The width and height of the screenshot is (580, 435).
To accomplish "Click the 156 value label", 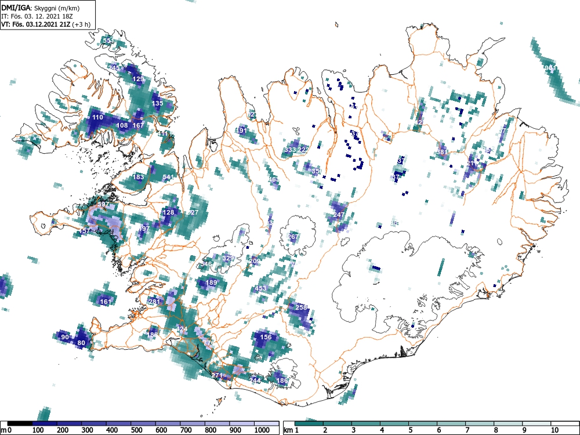I will point(266,336).
